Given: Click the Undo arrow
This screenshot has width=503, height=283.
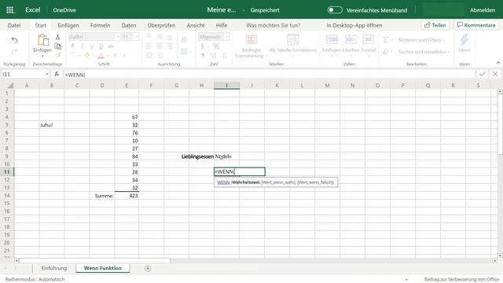Looking at the screenshot, I should pos(14,40).
